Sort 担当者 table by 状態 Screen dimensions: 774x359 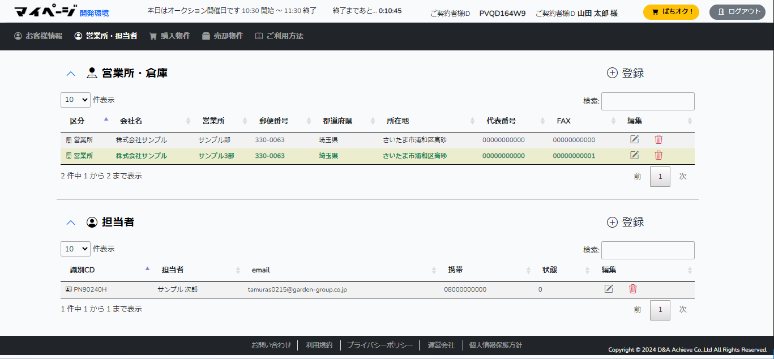[x=563, y=270]
